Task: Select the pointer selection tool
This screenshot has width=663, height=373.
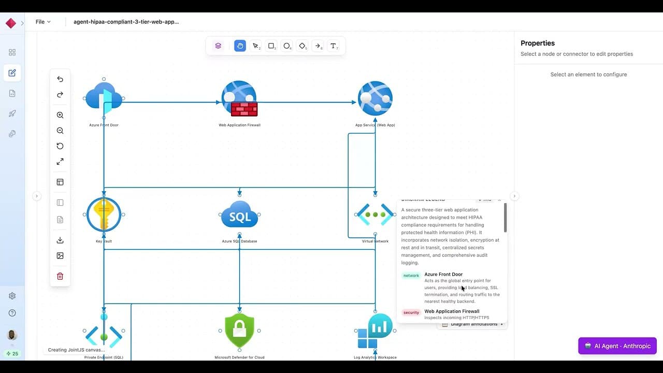Action: pyautogui.click(x=255, y=46)
